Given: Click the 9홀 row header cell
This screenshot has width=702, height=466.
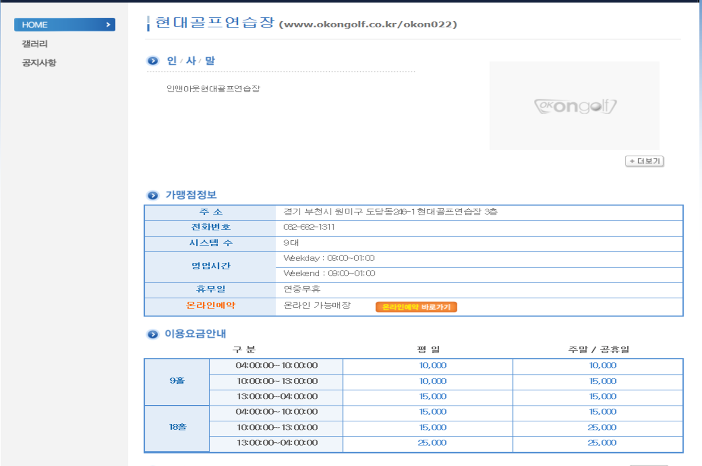Looking at the screenshot, I should click(177, 381).
